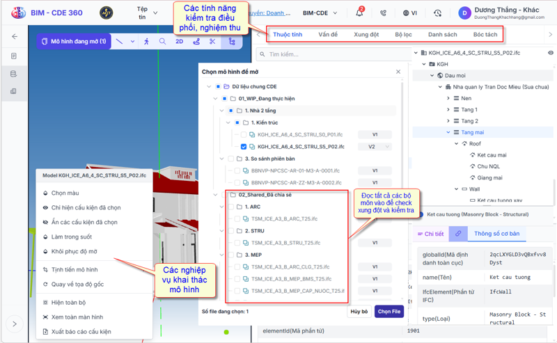Click the Hủy bỏ button
Viewport: 557px width, 343px height.
359,312
